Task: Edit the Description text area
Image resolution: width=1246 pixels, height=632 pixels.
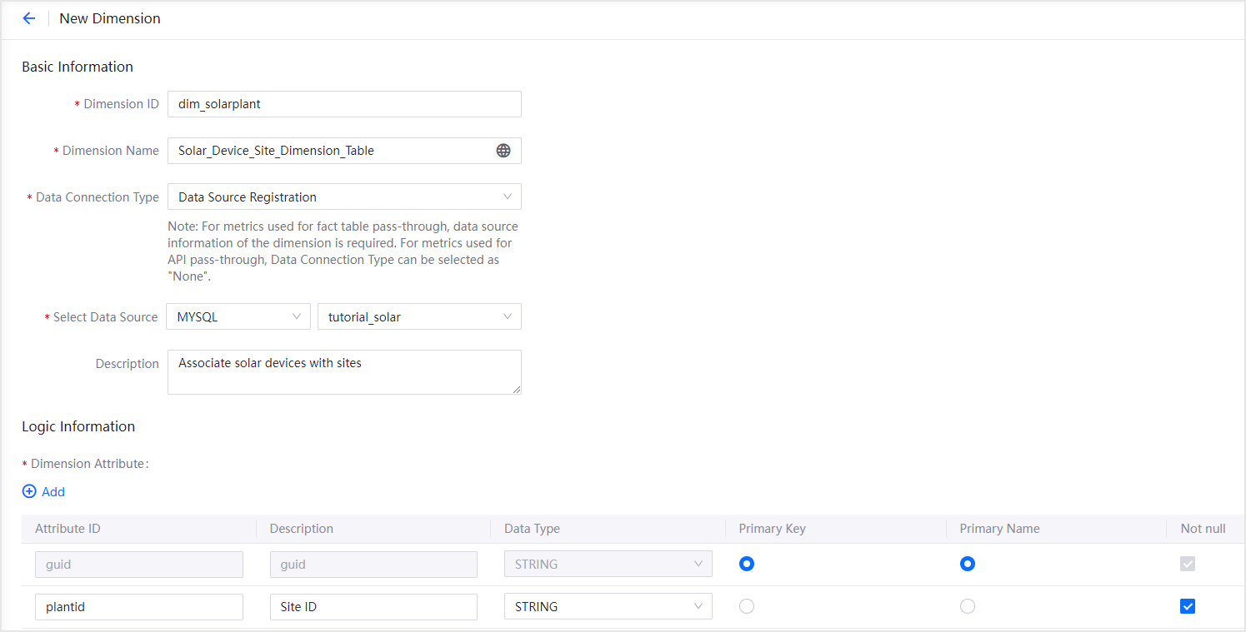Action: coord(344,372)
